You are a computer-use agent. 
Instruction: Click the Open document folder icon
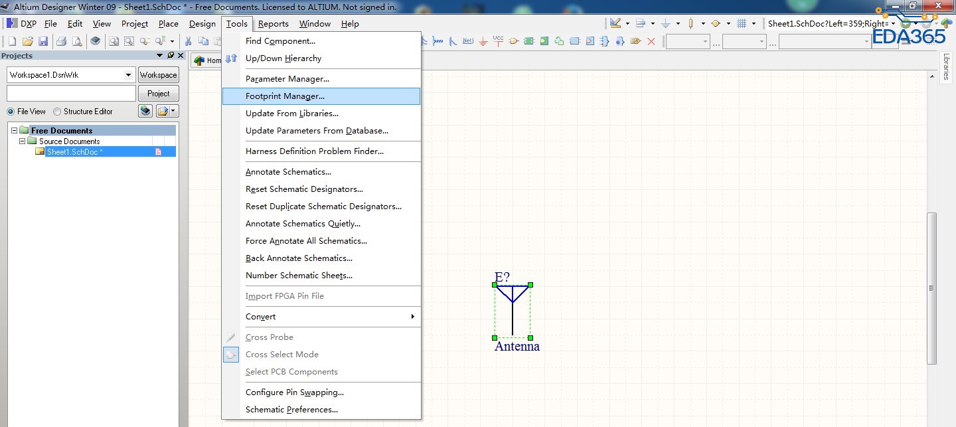pos(28,41)
